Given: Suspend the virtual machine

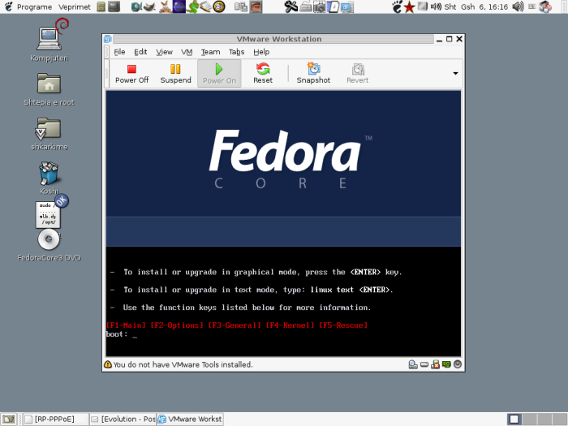Looking at the screenshot, I should coord(176,74).
